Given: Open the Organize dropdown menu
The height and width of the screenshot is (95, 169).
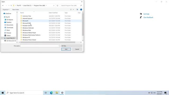Looking at the screenshot, I should coord(6,9).
